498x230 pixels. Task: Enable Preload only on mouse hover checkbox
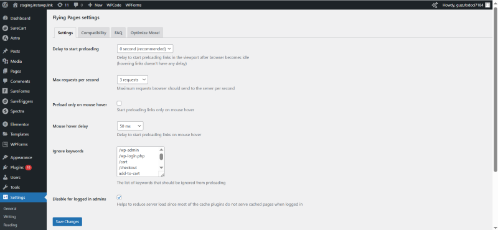(x=120, y=103)
